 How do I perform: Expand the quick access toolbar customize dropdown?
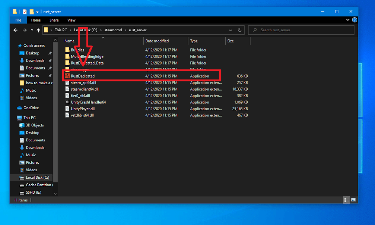37,11
